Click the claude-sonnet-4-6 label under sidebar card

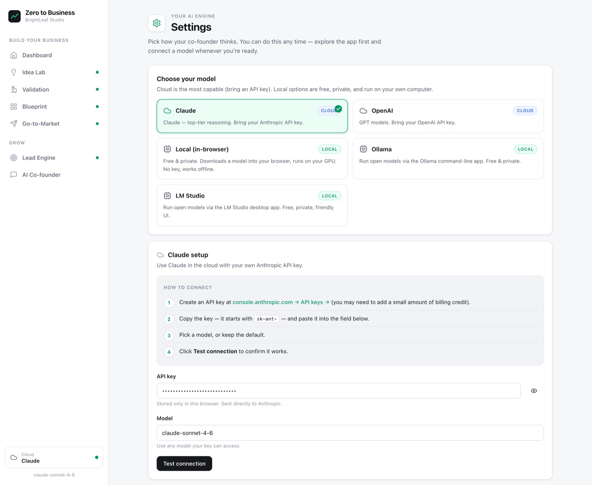click(54, 475)
